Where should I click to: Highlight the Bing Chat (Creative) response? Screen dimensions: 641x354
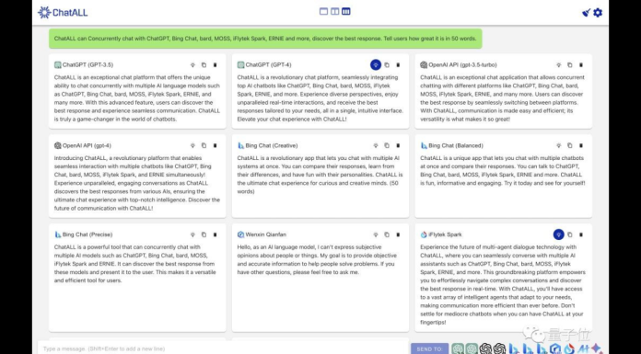click(x=375, y=145)
